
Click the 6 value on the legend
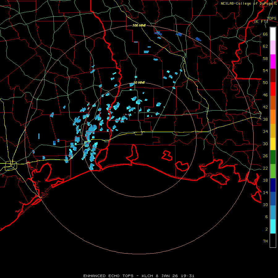click(x=267, y=217)
